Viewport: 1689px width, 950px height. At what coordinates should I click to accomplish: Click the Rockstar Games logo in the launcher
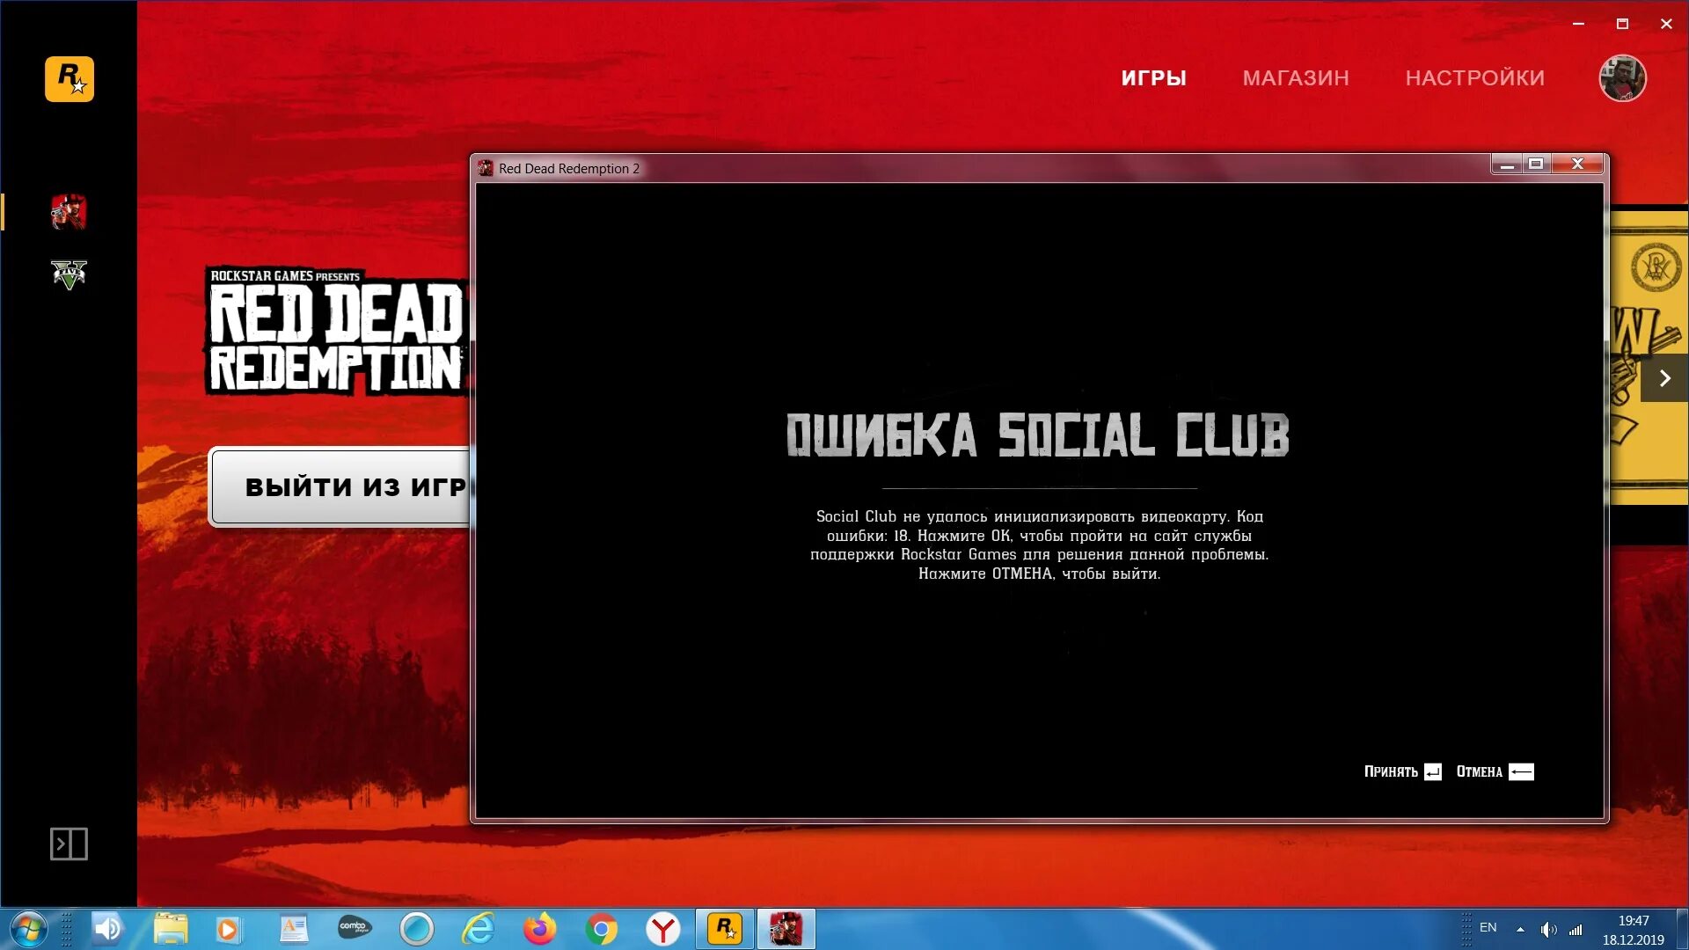[69, 79]
